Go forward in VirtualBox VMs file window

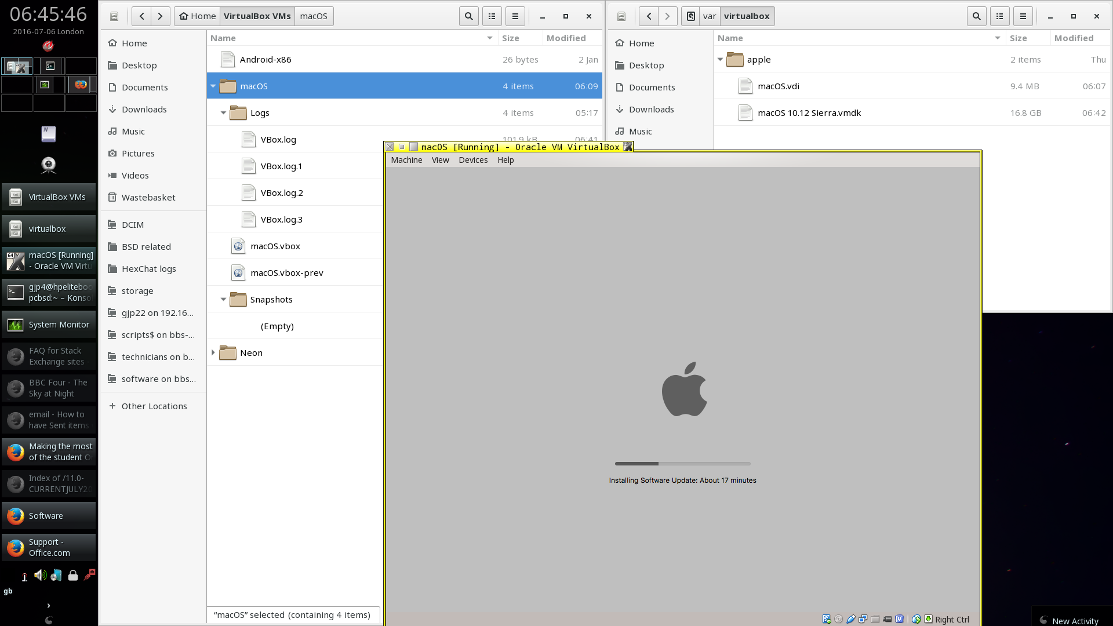tap(161, 16)
